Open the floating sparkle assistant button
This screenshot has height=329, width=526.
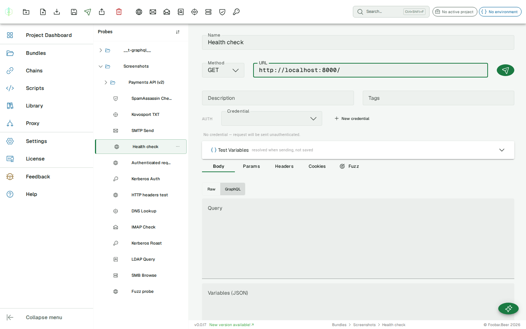click(508, 309)
